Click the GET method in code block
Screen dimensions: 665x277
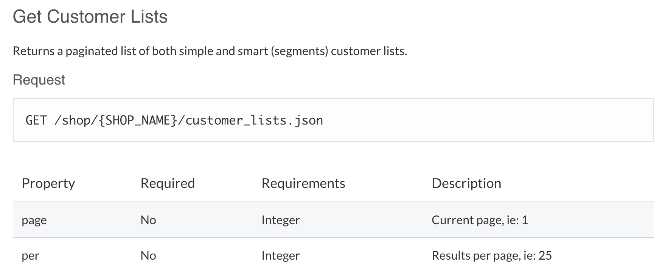coord(36,120)
